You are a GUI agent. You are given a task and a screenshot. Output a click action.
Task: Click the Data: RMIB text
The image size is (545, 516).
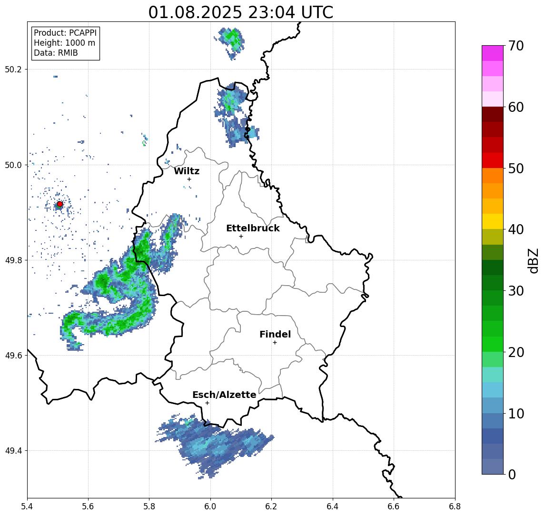click(56, 53)
